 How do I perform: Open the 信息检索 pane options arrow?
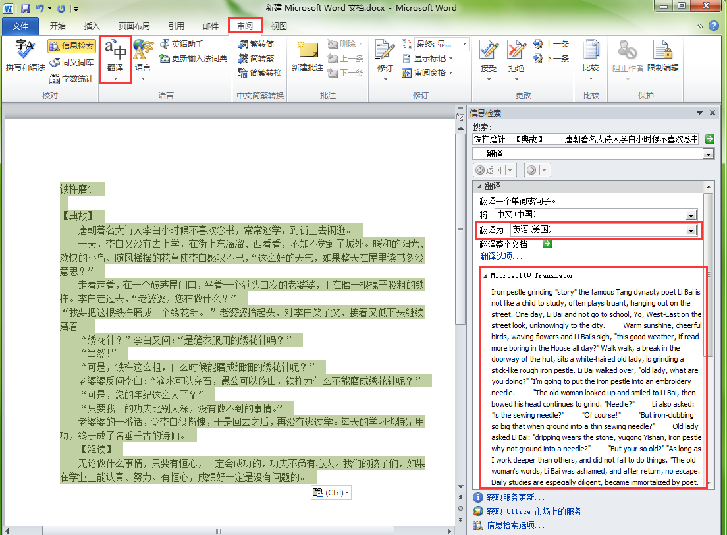[x=699, y=113]
